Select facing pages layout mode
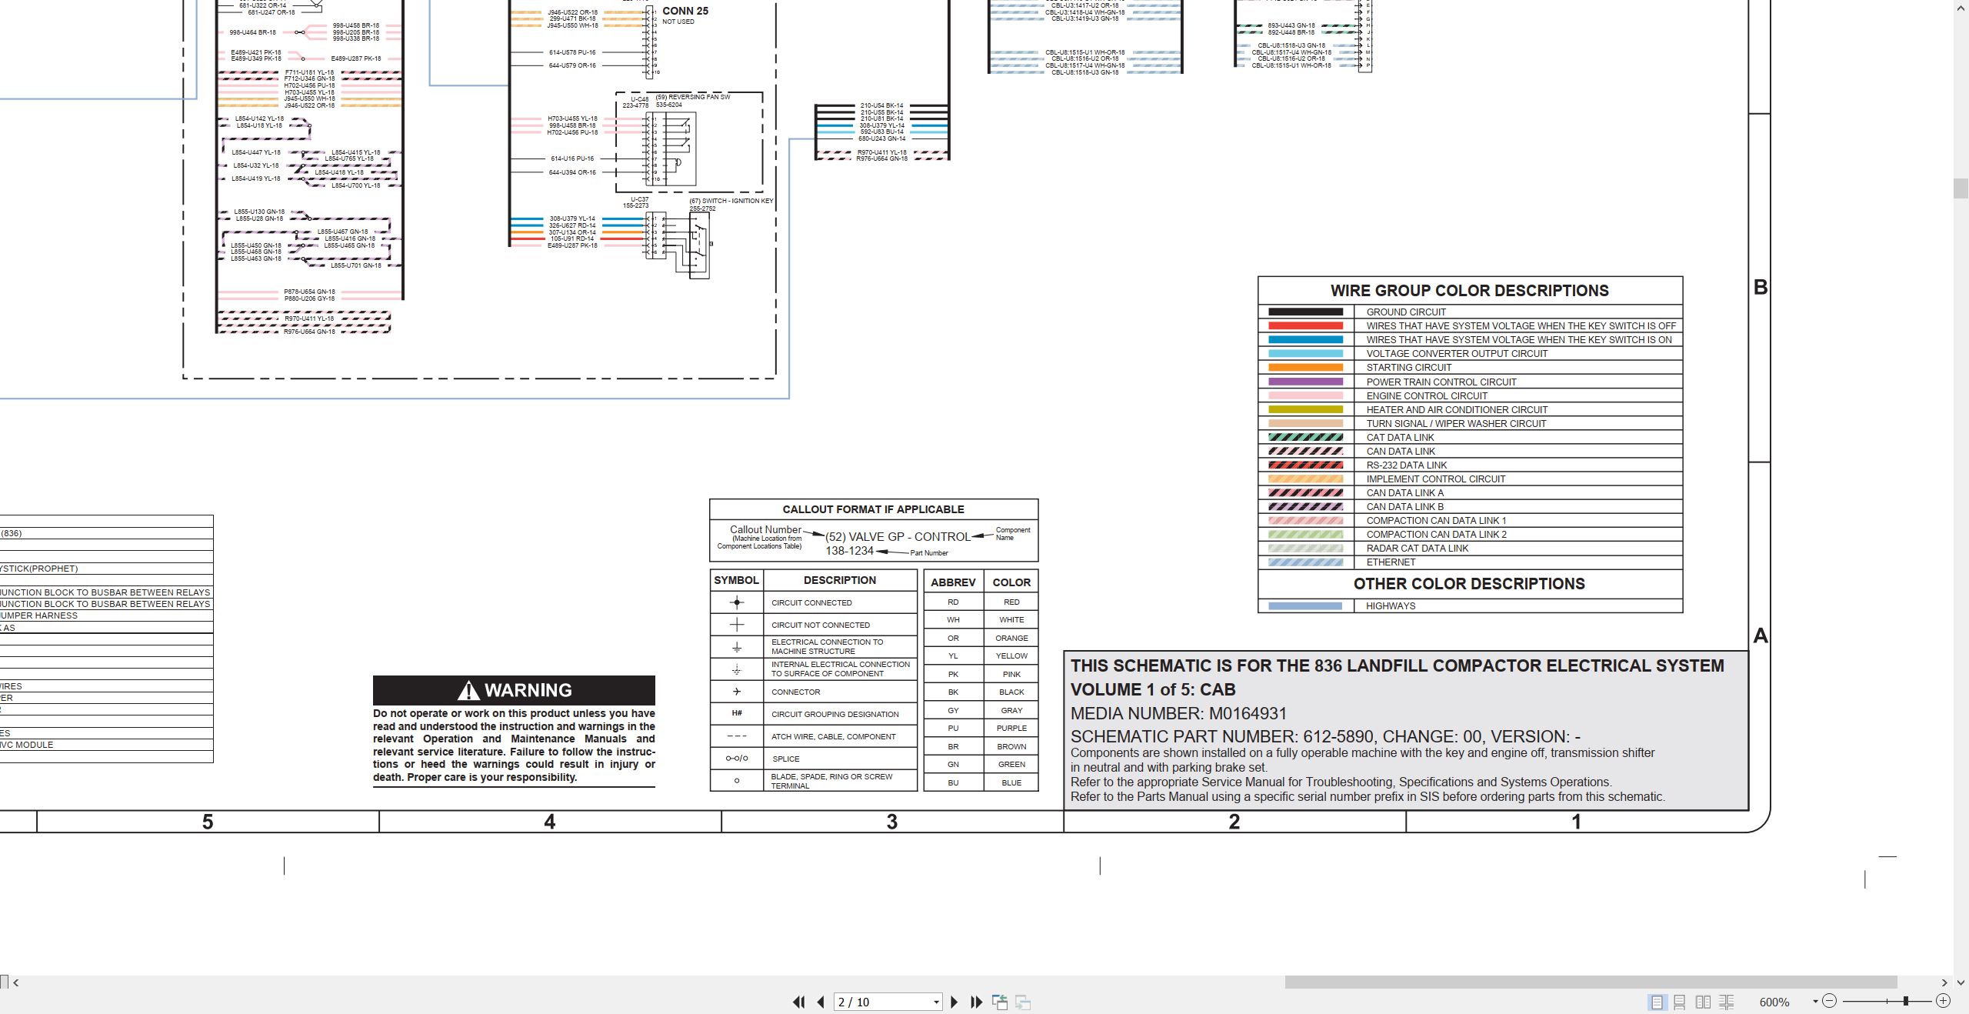Screen dimensions: 1969x1014 (1703, 1002)
